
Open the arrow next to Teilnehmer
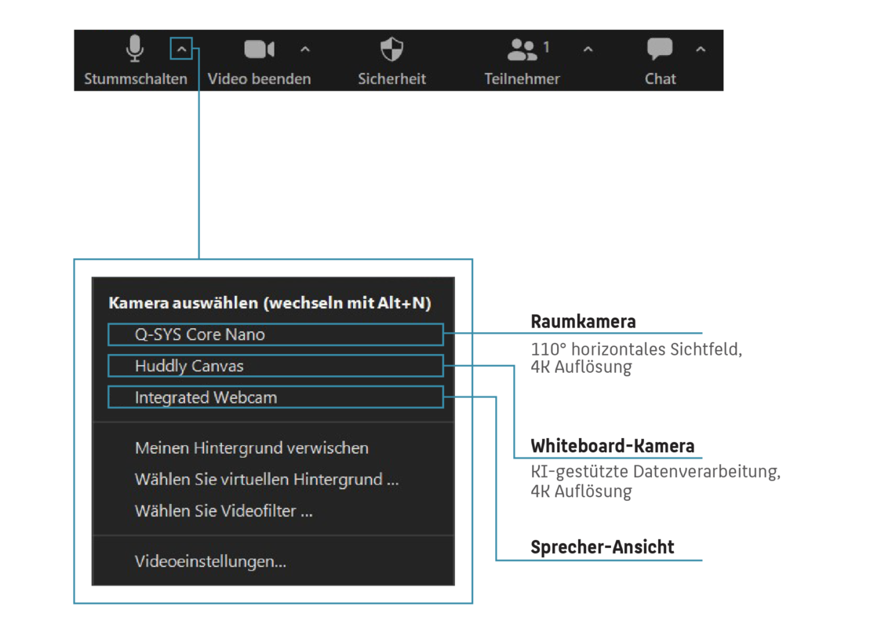point(588,50)
